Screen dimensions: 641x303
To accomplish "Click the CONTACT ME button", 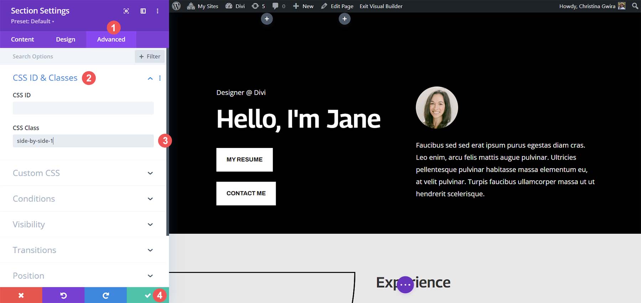I will [x=246, y=193].
